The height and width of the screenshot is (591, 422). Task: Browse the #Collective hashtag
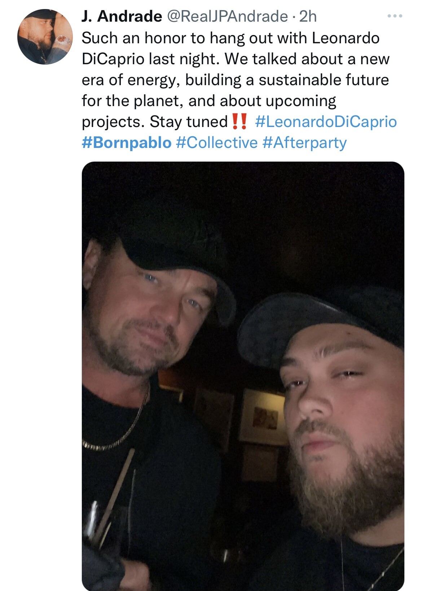pyautogui.click(x=217, y=143)
